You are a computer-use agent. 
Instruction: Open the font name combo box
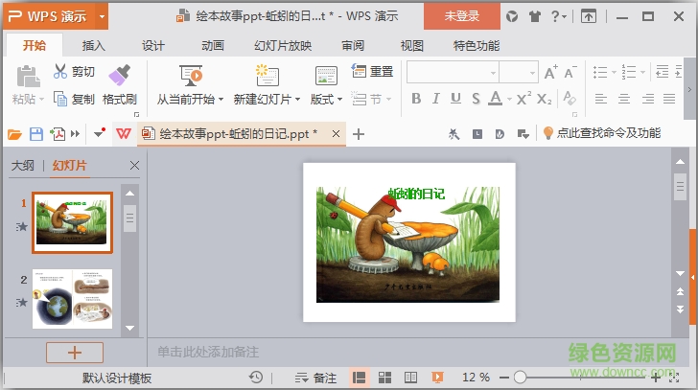coord(453,72)
